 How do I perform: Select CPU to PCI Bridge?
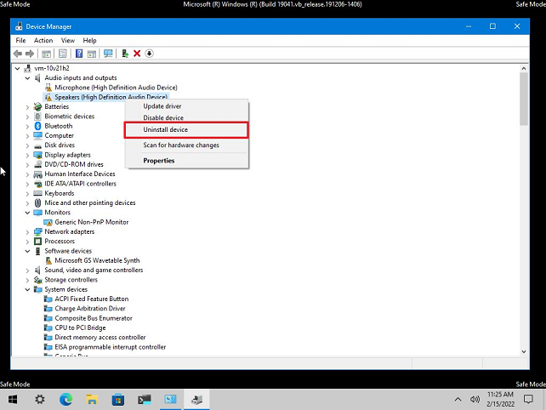point(80,327)
